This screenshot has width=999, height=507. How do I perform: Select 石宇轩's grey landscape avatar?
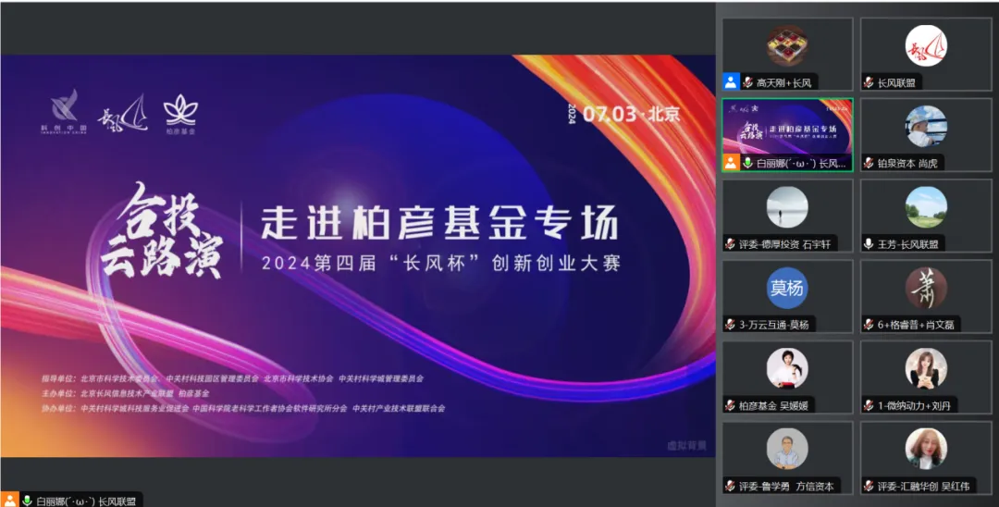coord(787,207)
